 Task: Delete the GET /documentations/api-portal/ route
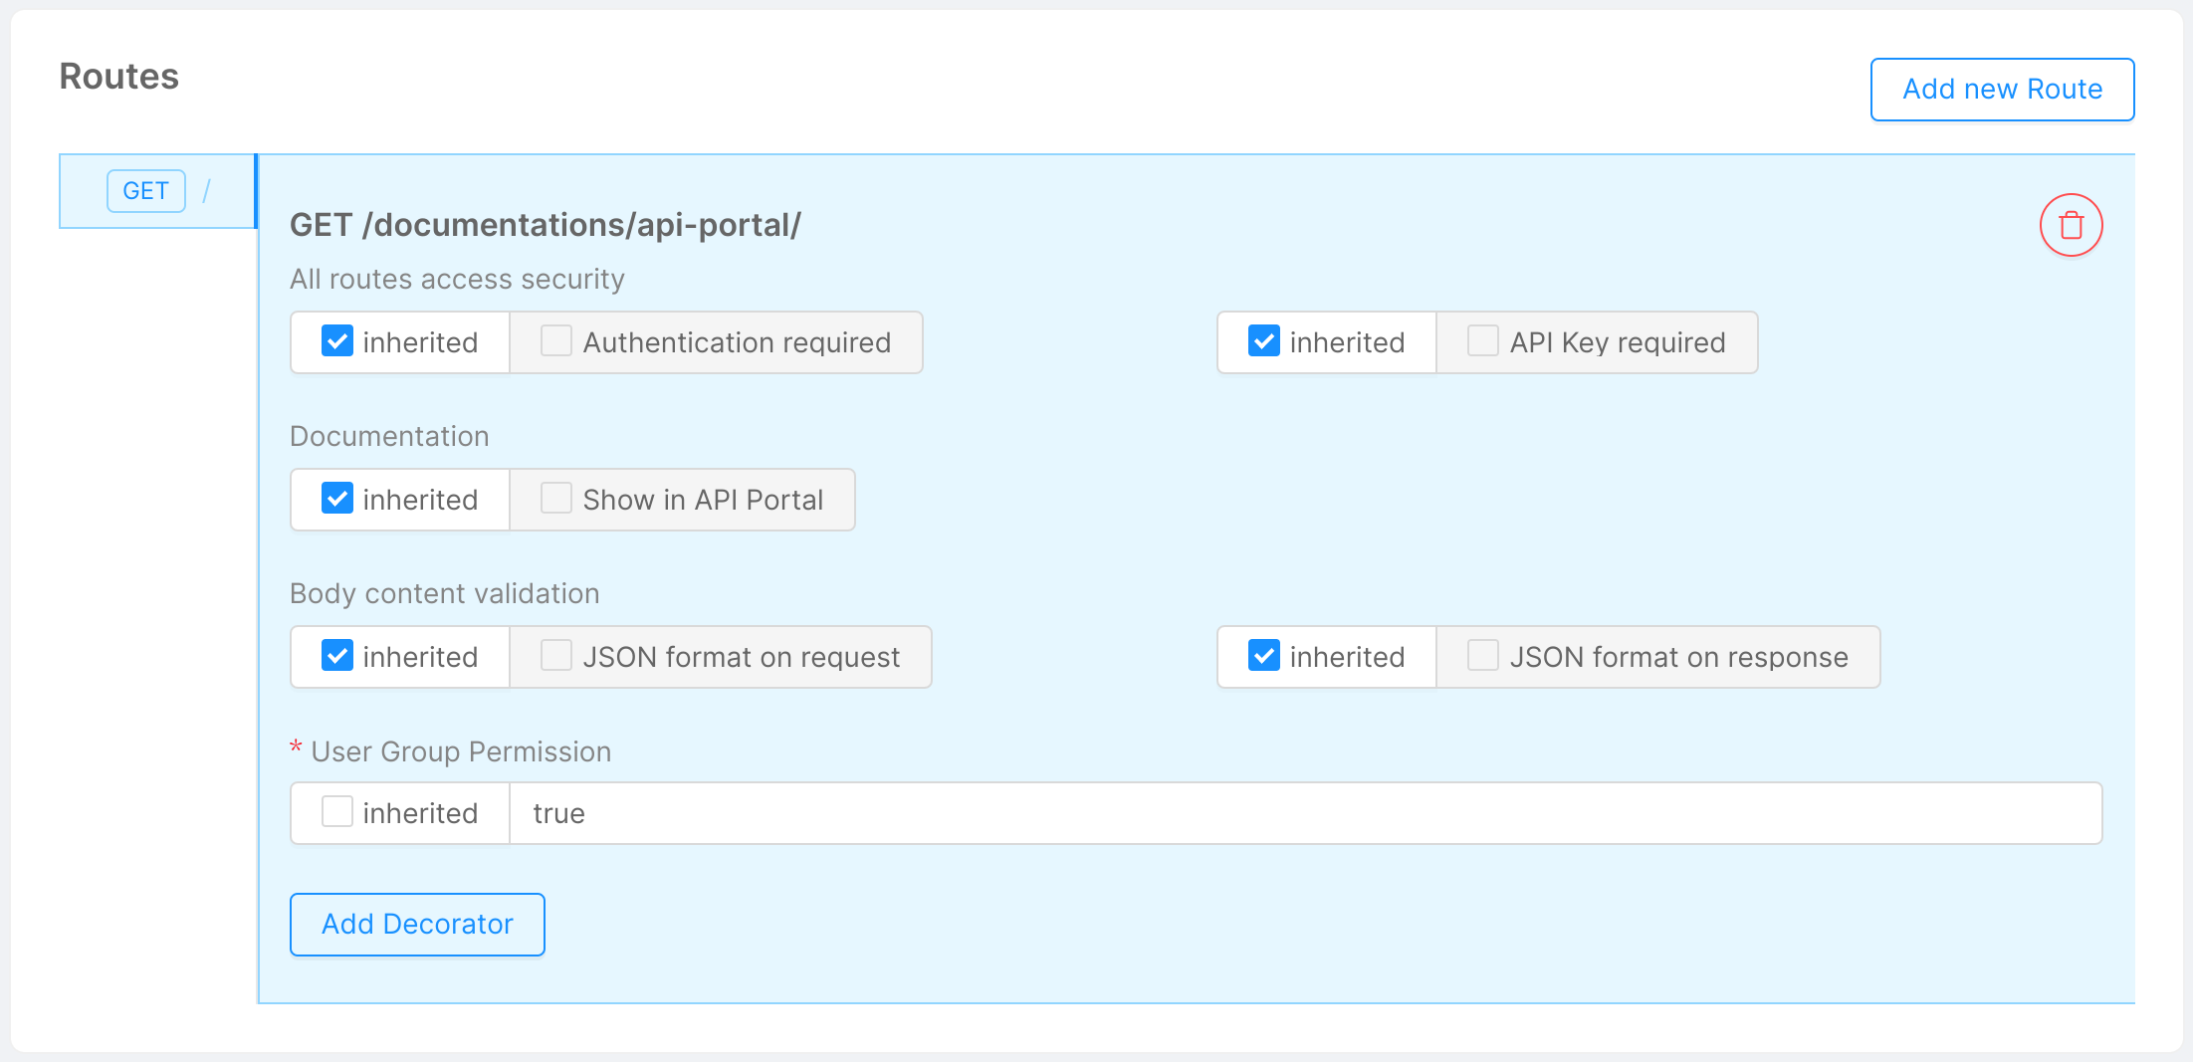2072,225
